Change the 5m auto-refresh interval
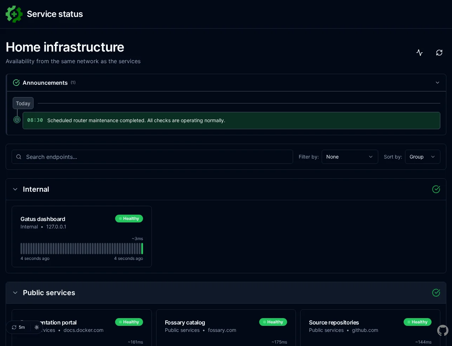452x346 pixels. 18,327
